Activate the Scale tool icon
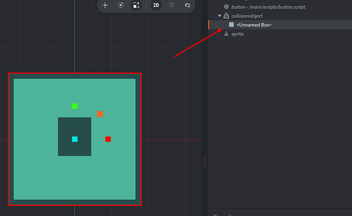 point(136,5)
